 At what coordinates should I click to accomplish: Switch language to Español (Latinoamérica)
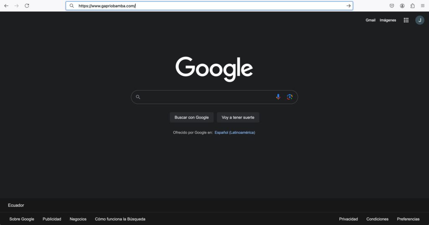point(235,133)
